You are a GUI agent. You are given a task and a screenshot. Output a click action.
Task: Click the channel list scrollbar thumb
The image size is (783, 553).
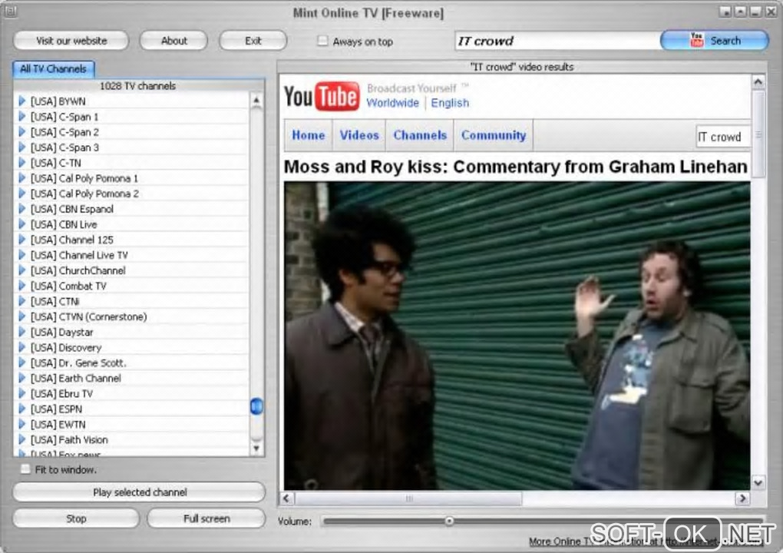[256, 406]
